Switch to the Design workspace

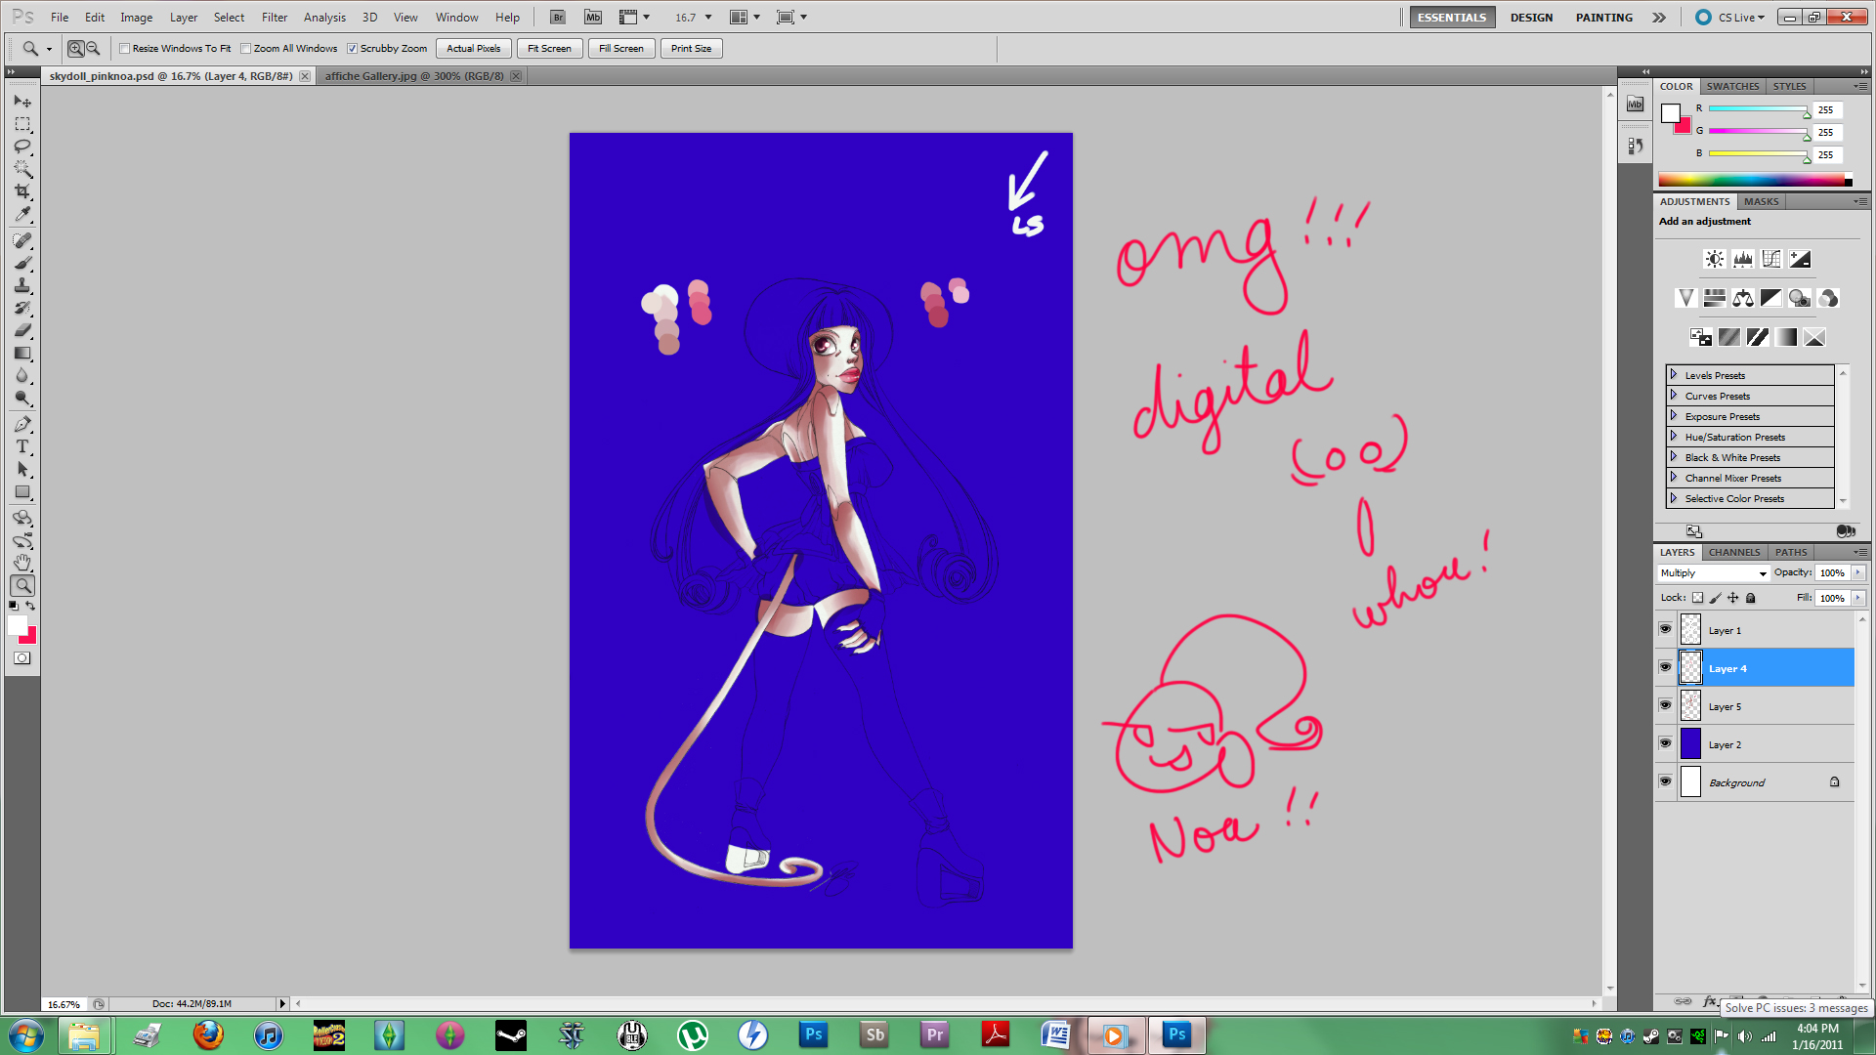coord(1531,18)
